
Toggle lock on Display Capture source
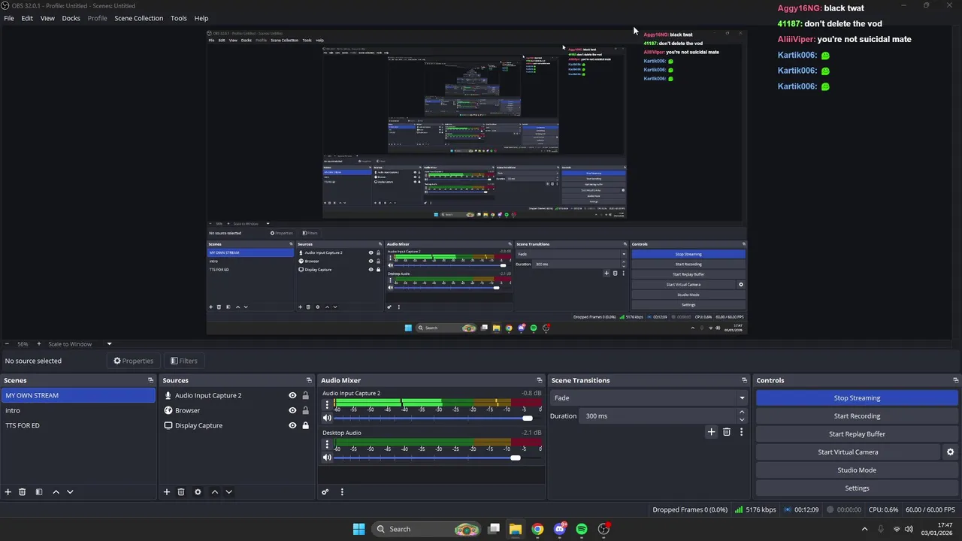305,425
